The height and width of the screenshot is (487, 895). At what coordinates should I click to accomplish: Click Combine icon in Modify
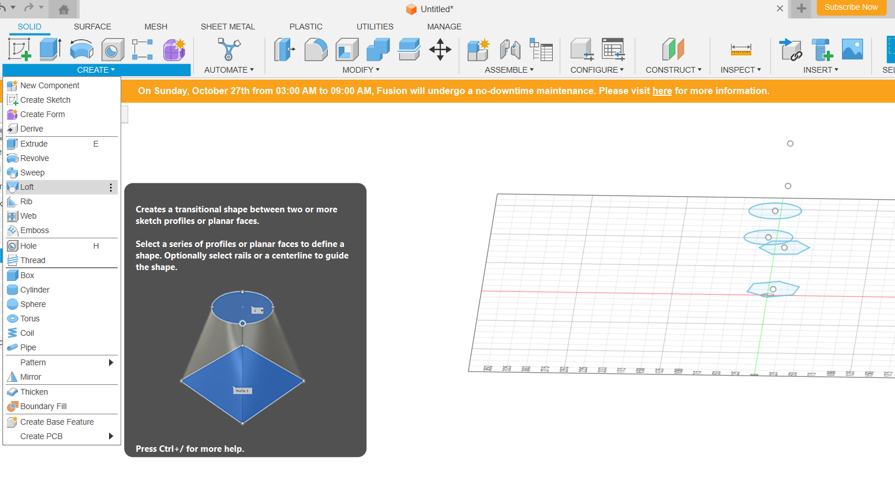click(x=378, y=50)
